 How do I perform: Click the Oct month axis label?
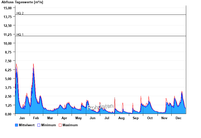pos(150,118)
